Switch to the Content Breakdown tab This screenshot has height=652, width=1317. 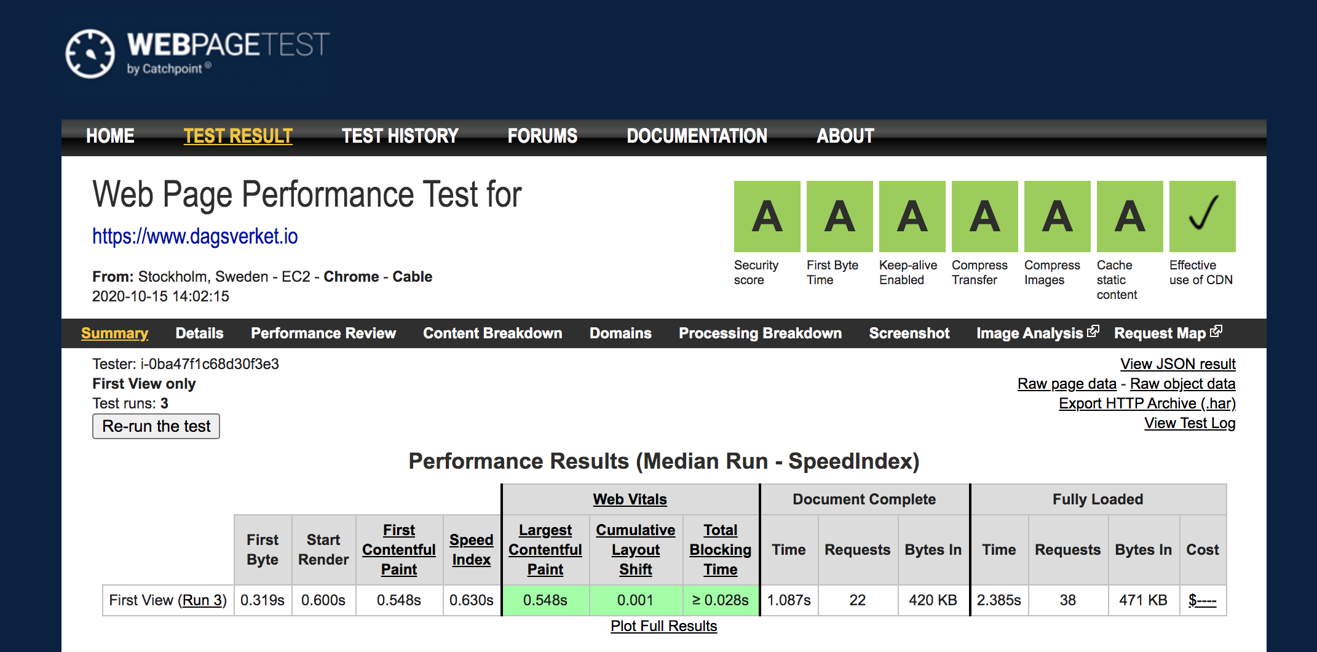coord(492,333)
